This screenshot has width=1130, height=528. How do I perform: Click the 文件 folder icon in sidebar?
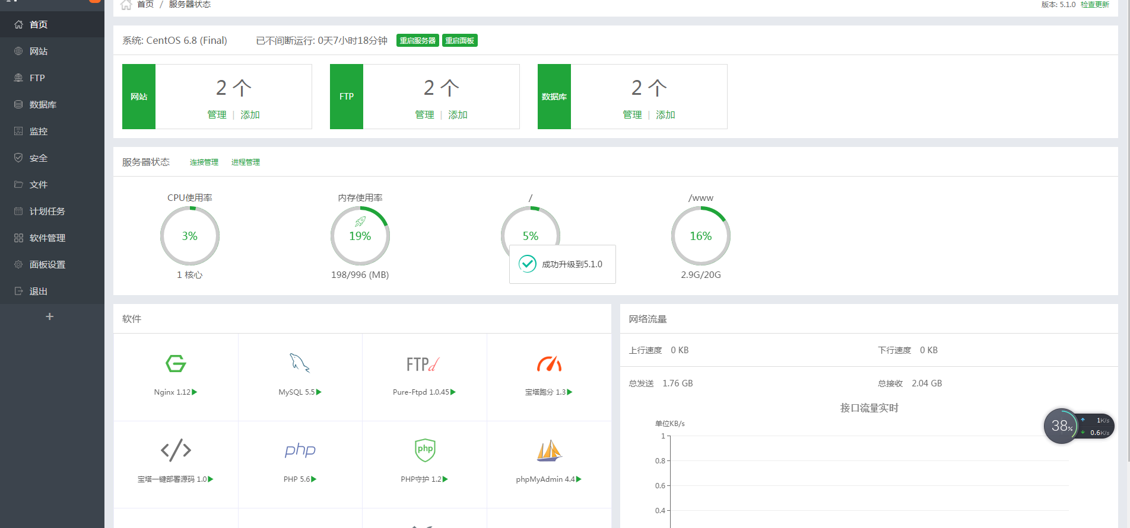pos(18,184)
